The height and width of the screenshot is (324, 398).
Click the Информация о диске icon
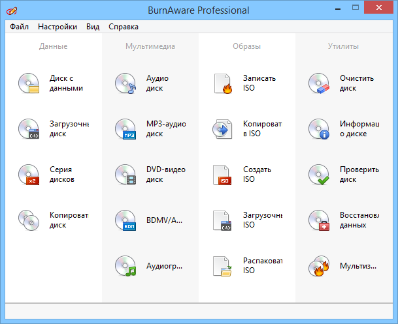pos(319,129)
